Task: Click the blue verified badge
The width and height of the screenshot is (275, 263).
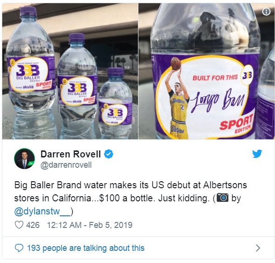Action: pos(109,154)
